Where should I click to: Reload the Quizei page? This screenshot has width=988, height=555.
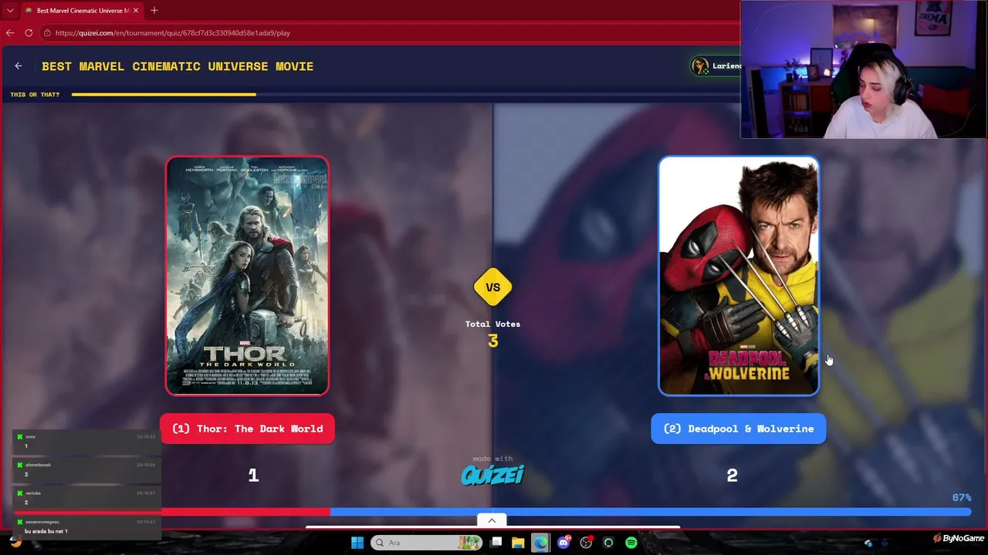29,32
